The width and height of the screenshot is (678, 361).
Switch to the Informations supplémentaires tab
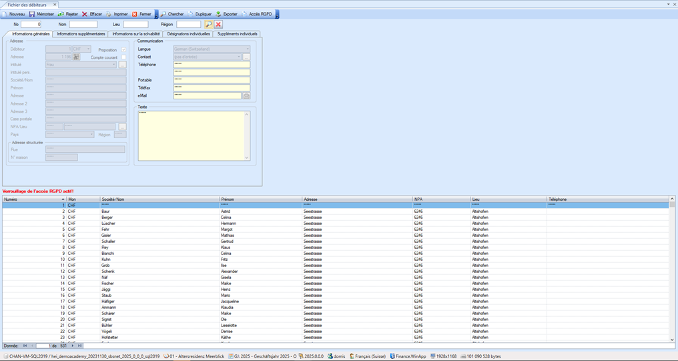(81, 34)
